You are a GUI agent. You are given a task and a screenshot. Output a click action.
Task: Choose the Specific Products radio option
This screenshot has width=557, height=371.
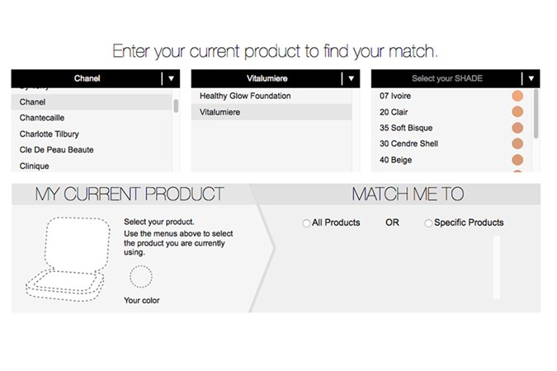[428, 223]
